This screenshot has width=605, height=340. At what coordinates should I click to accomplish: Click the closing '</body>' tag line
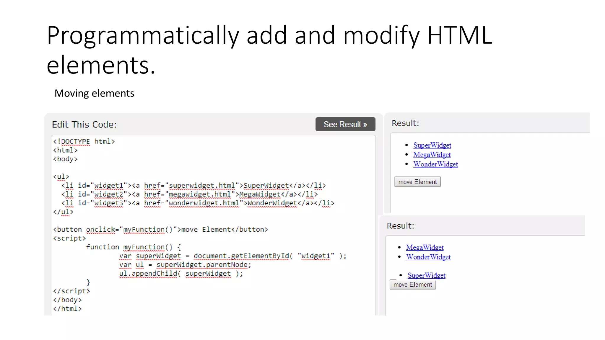pyautogui.click(x=67, y=300)
